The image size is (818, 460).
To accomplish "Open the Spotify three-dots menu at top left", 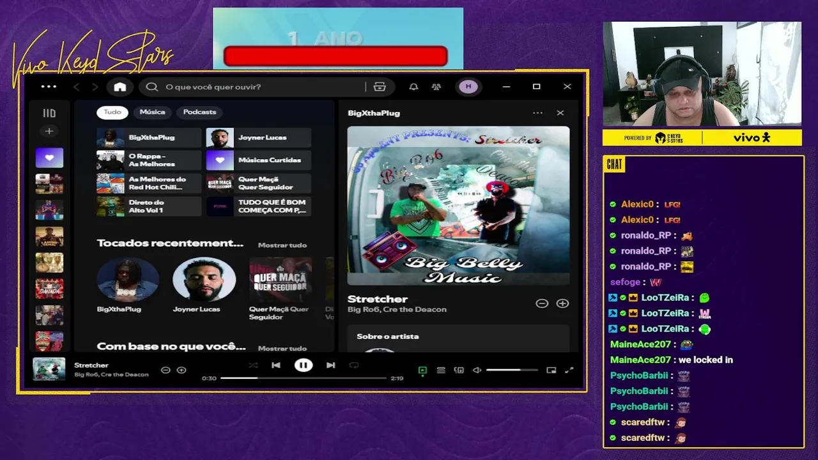I will [49, 87].
